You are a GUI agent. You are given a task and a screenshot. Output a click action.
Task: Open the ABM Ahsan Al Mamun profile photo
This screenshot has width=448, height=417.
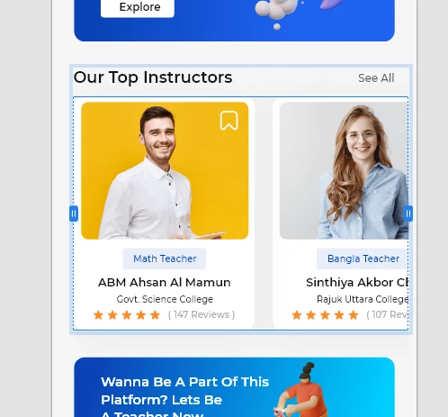[165, 171]
